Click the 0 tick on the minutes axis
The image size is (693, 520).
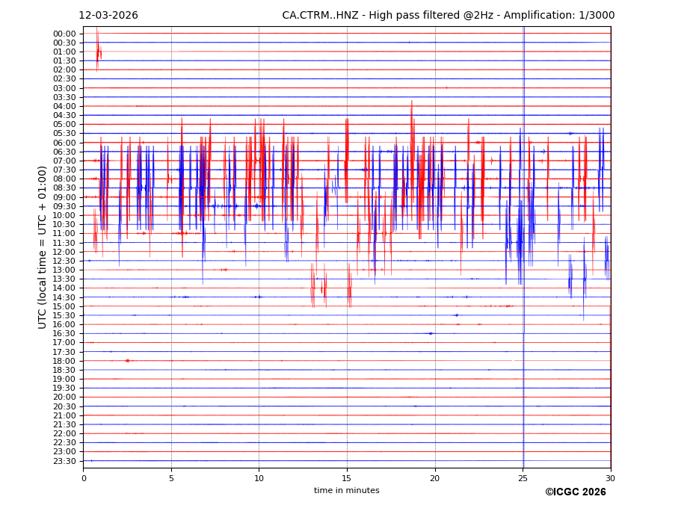click(84, 478)
